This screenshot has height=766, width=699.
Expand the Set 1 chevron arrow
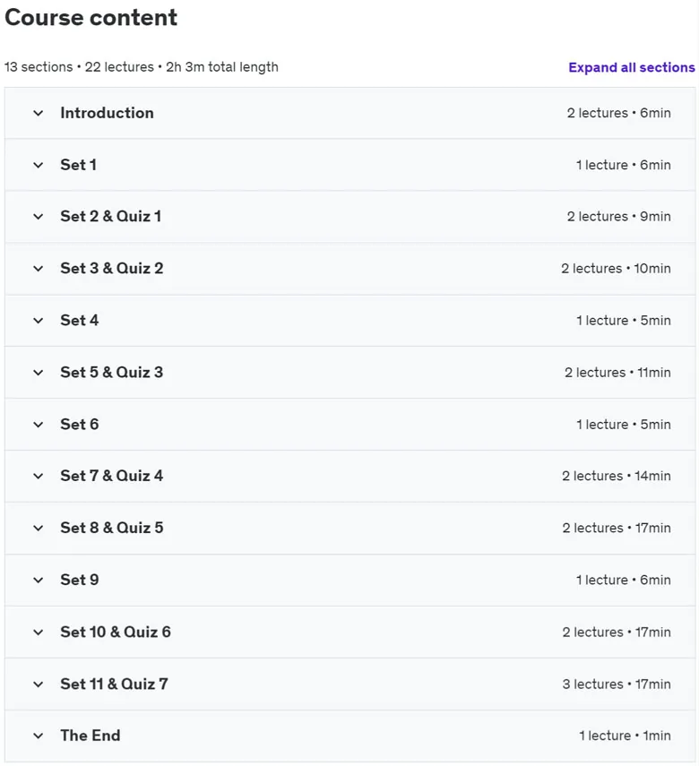(39, 165)
